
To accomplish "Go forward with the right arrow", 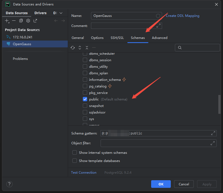I will (x=63, y=21).
